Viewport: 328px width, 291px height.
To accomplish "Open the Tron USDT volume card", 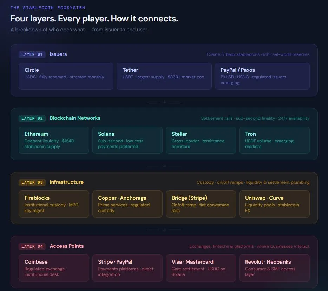I will coord(274,140).
